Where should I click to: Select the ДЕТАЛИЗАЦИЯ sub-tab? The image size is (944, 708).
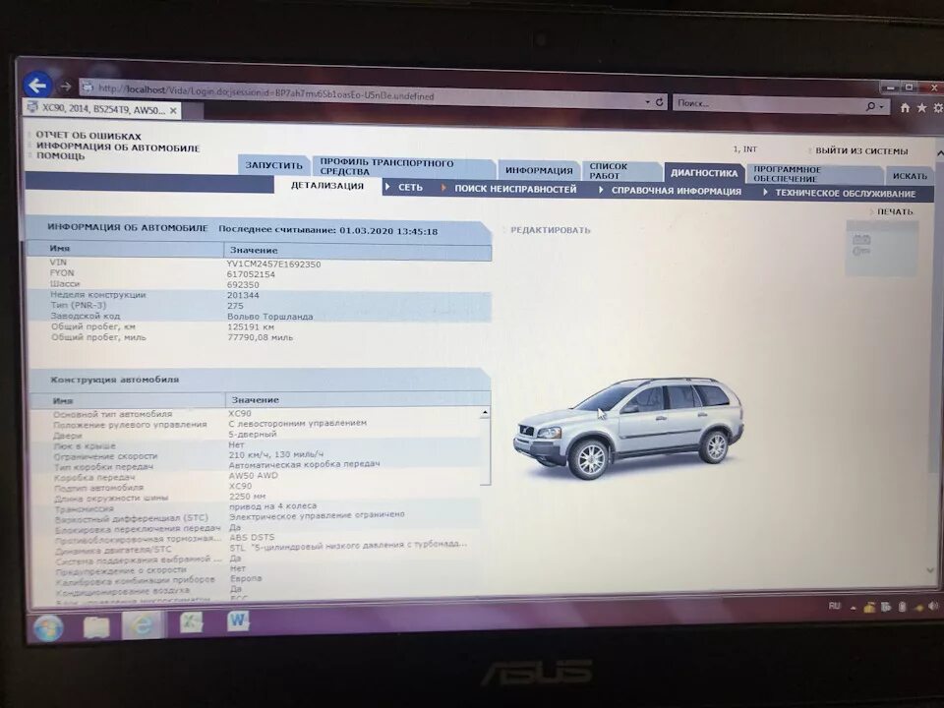pos(326,186)
